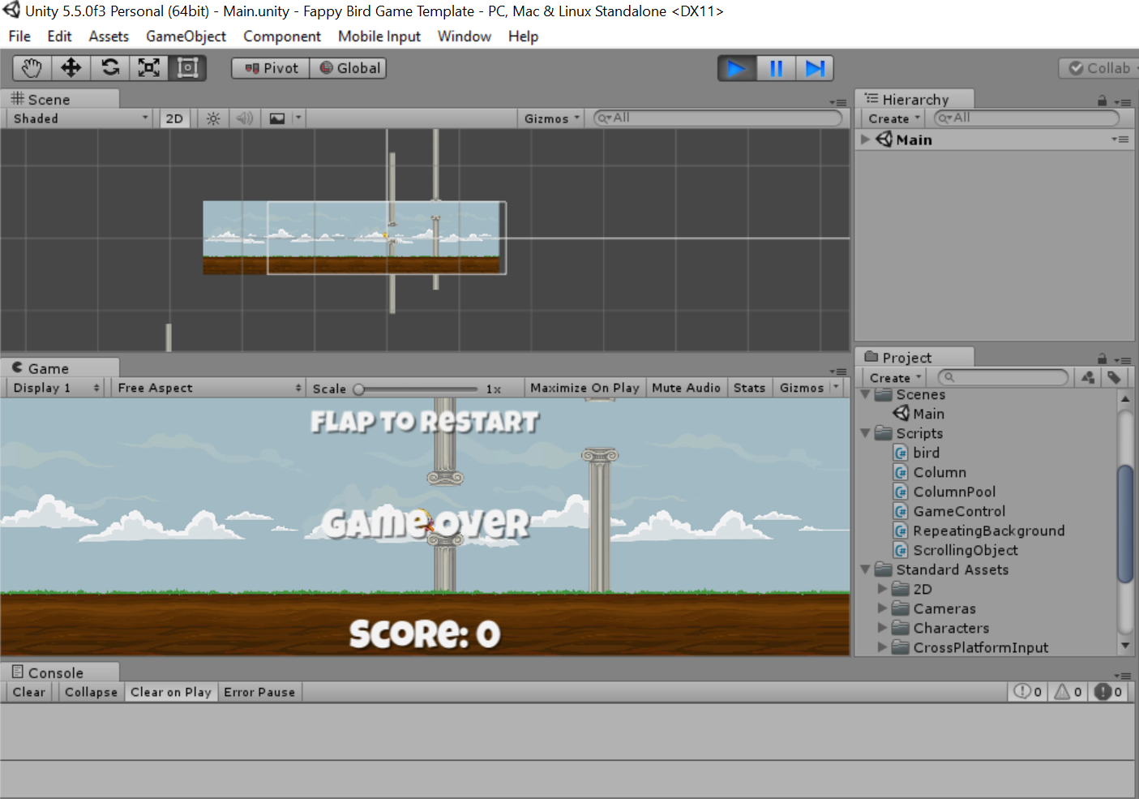
Task: Open the Shaded draw mode dropdown
Action: coord(80,118)
